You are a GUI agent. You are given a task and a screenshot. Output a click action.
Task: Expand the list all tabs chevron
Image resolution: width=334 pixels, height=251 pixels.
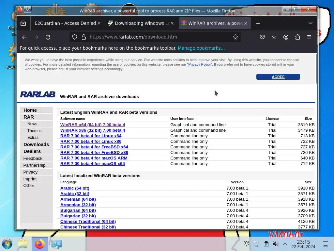(x=311, y=23)
